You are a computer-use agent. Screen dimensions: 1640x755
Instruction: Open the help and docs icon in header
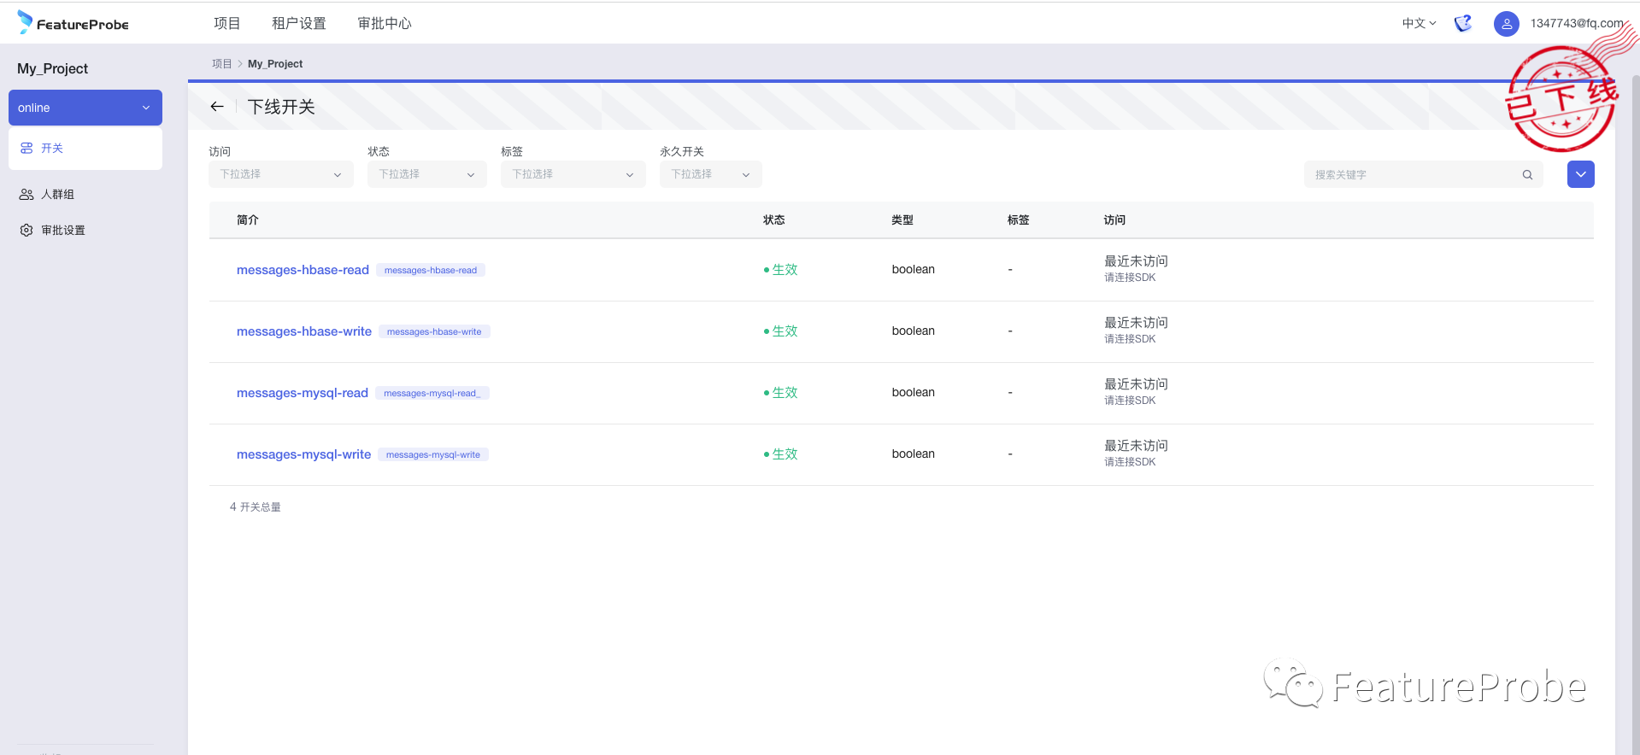pos(1463,23)
